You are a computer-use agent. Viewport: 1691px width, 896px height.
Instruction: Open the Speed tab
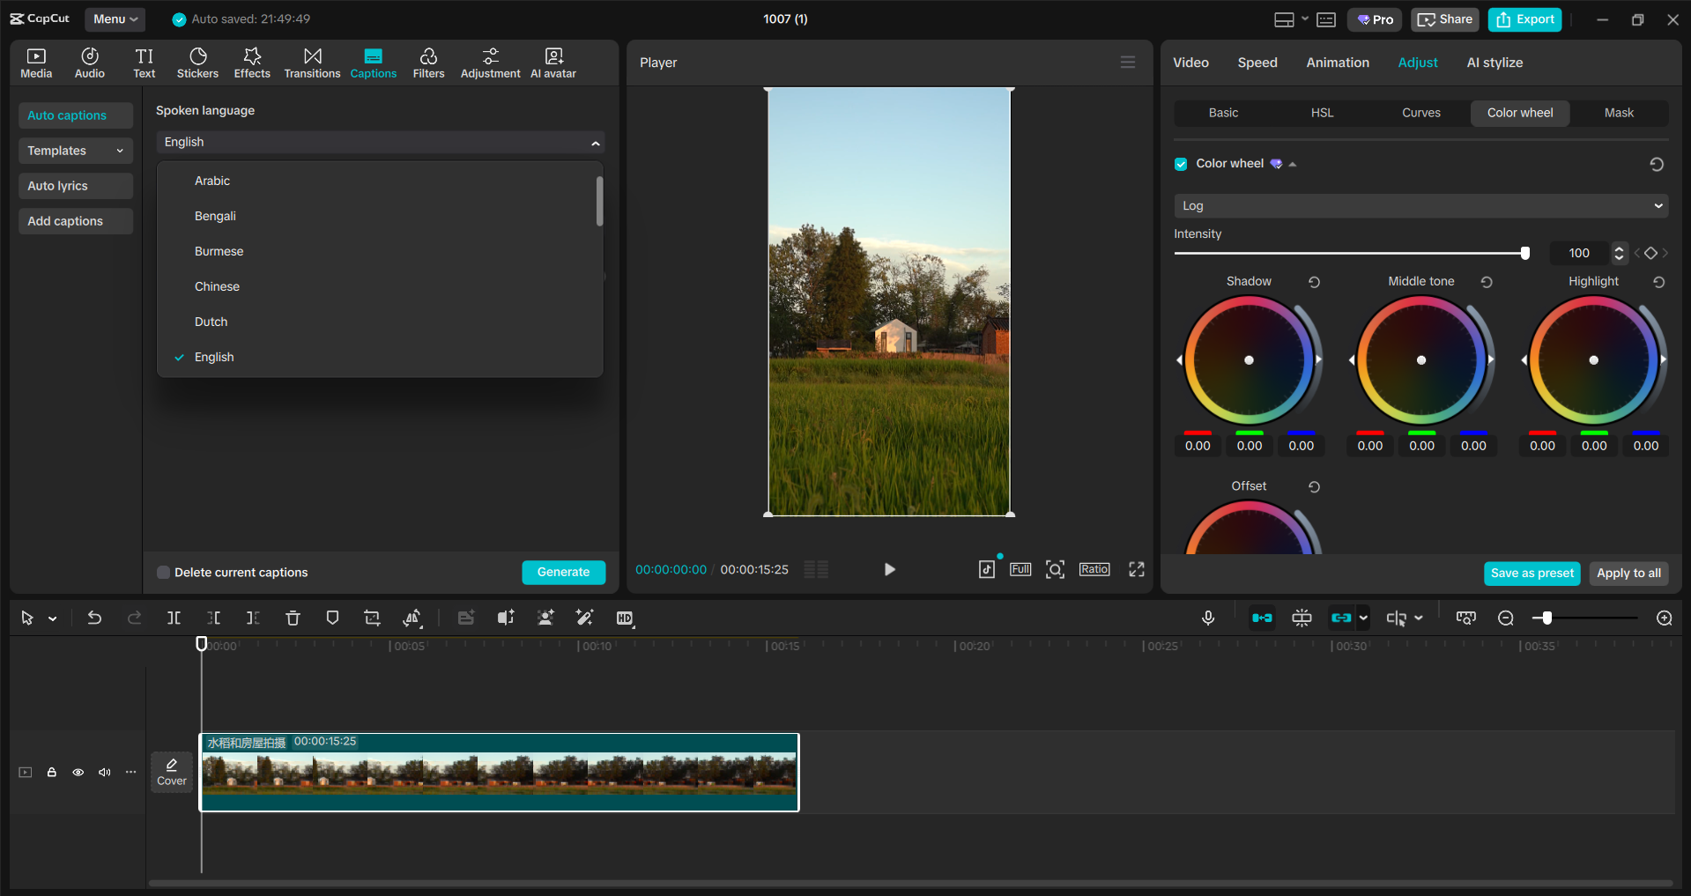[1257, 62]
